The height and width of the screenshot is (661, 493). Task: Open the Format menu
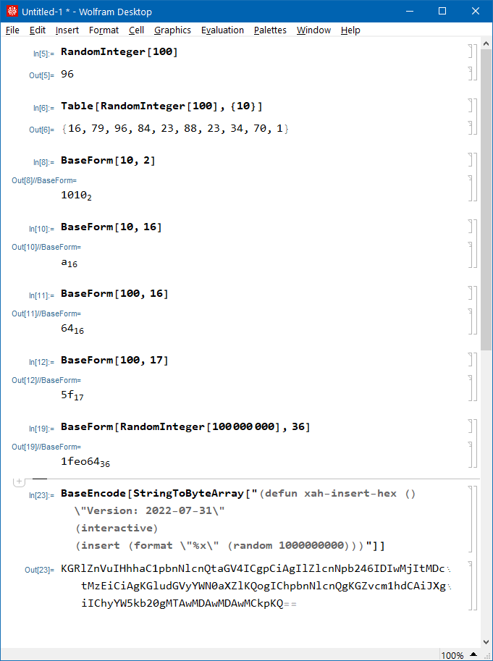pyautogui.click(x=104, y=30)
